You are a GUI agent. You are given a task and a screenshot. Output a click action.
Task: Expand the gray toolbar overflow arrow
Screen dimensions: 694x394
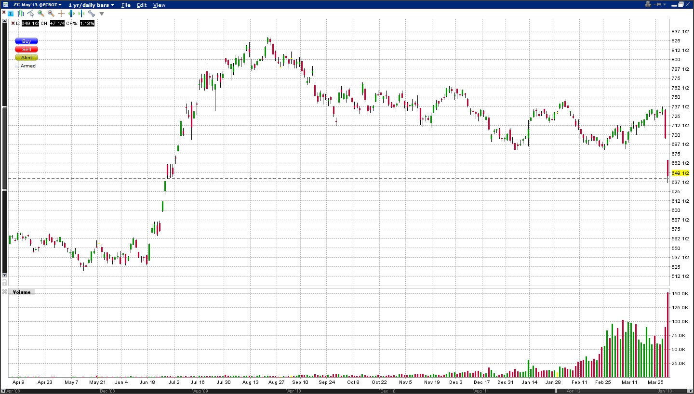coord(102,13)
